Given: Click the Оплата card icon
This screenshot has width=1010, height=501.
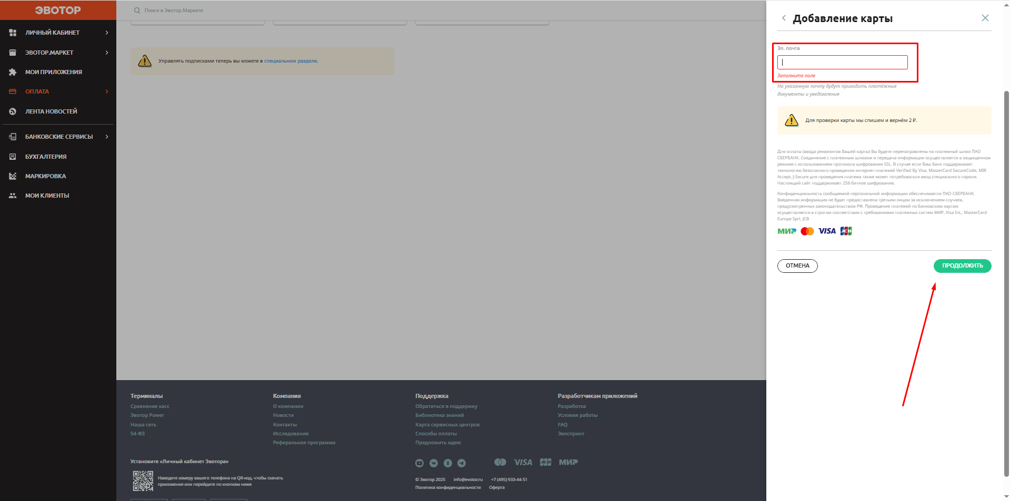Looking at the screenshot, I should (x=13, y=91).
